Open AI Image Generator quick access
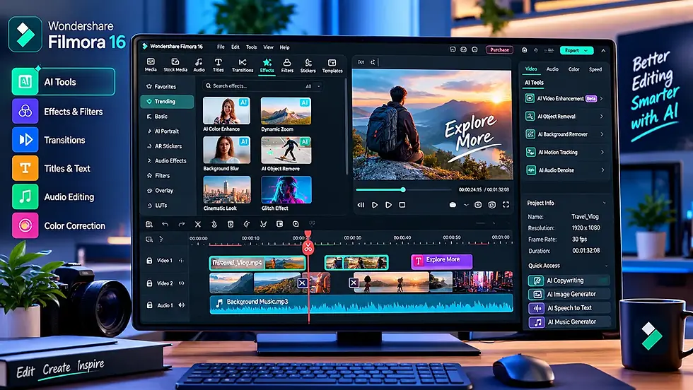 (x=569, y=294)
